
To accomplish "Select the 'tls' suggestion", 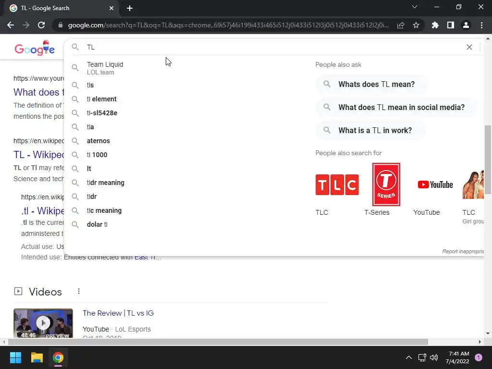I will [x=188, y=85].
